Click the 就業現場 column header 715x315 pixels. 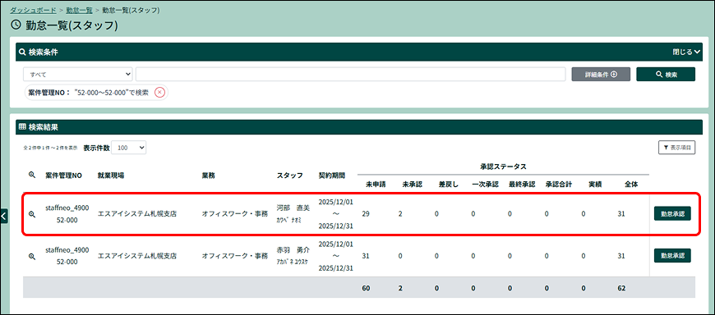(x=111, y=176)
